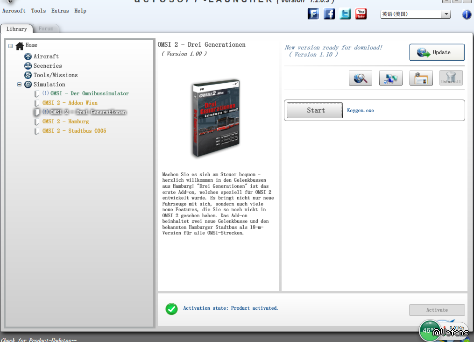Click the Uninstall trash icon button
The image size is (474, 342).
tap(451, 78)
